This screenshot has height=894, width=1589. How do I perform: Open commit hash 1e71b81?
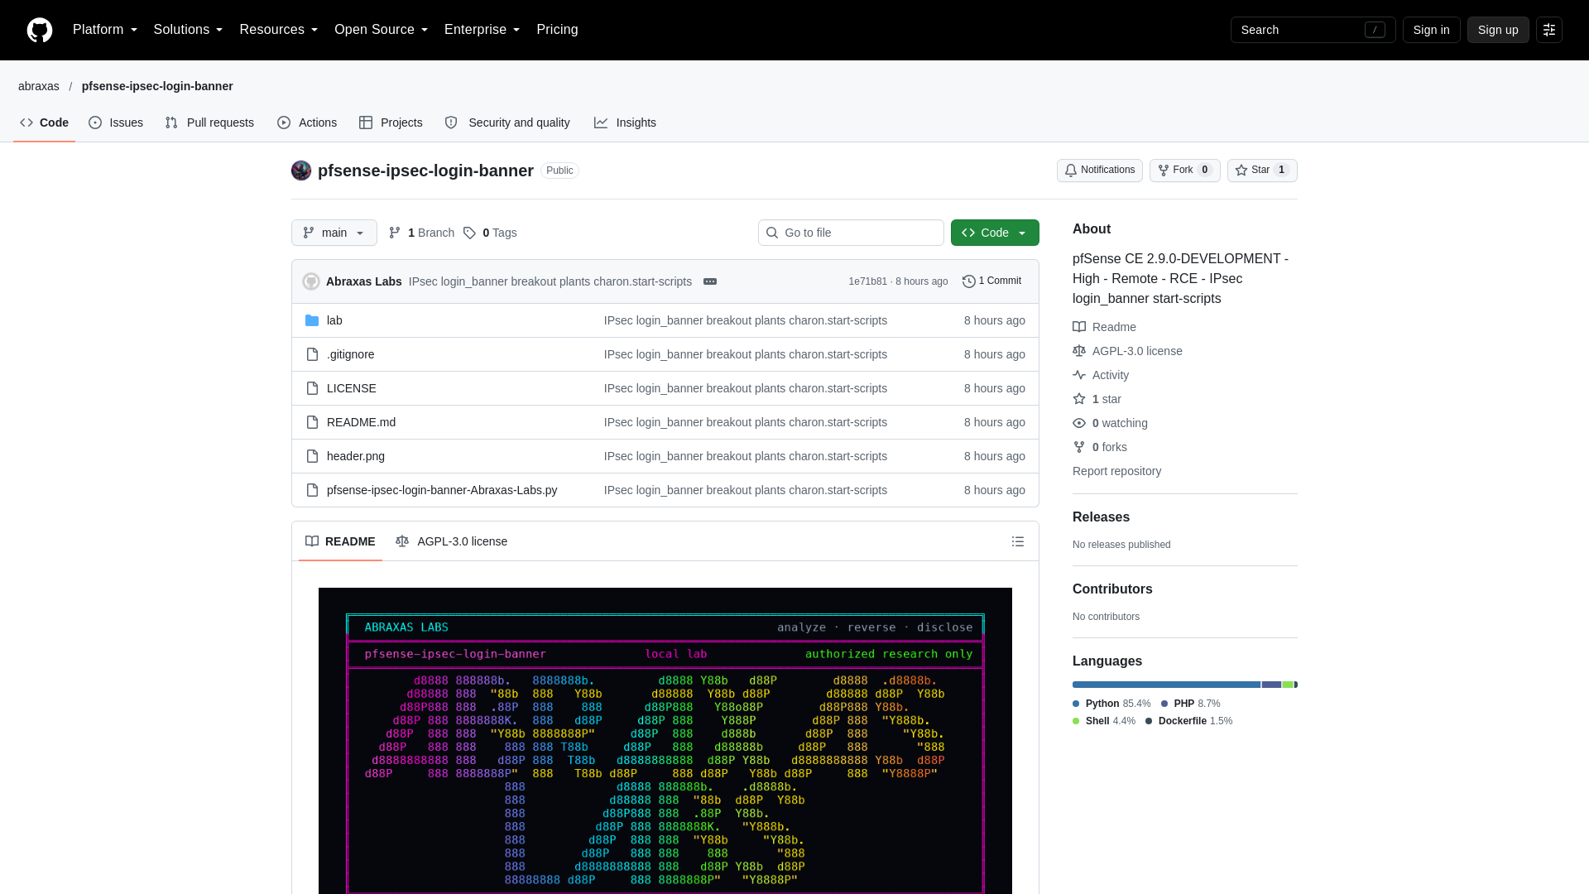pyautogui.click(x=867, y=281)
